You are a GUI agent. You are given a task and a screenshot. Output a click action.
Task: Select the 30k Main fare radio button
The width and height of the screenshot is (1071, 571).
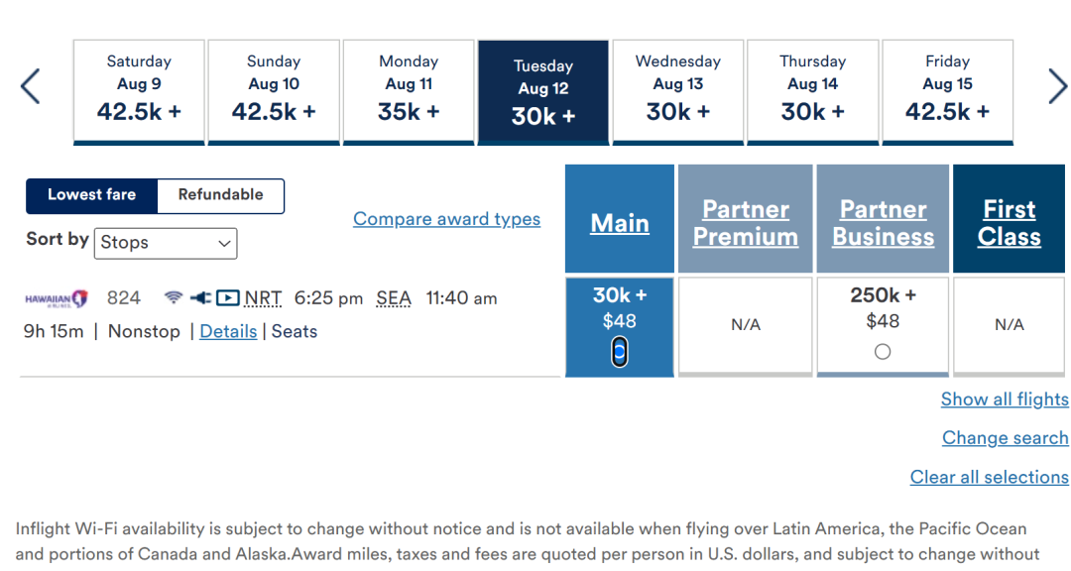tap(620, 353)
